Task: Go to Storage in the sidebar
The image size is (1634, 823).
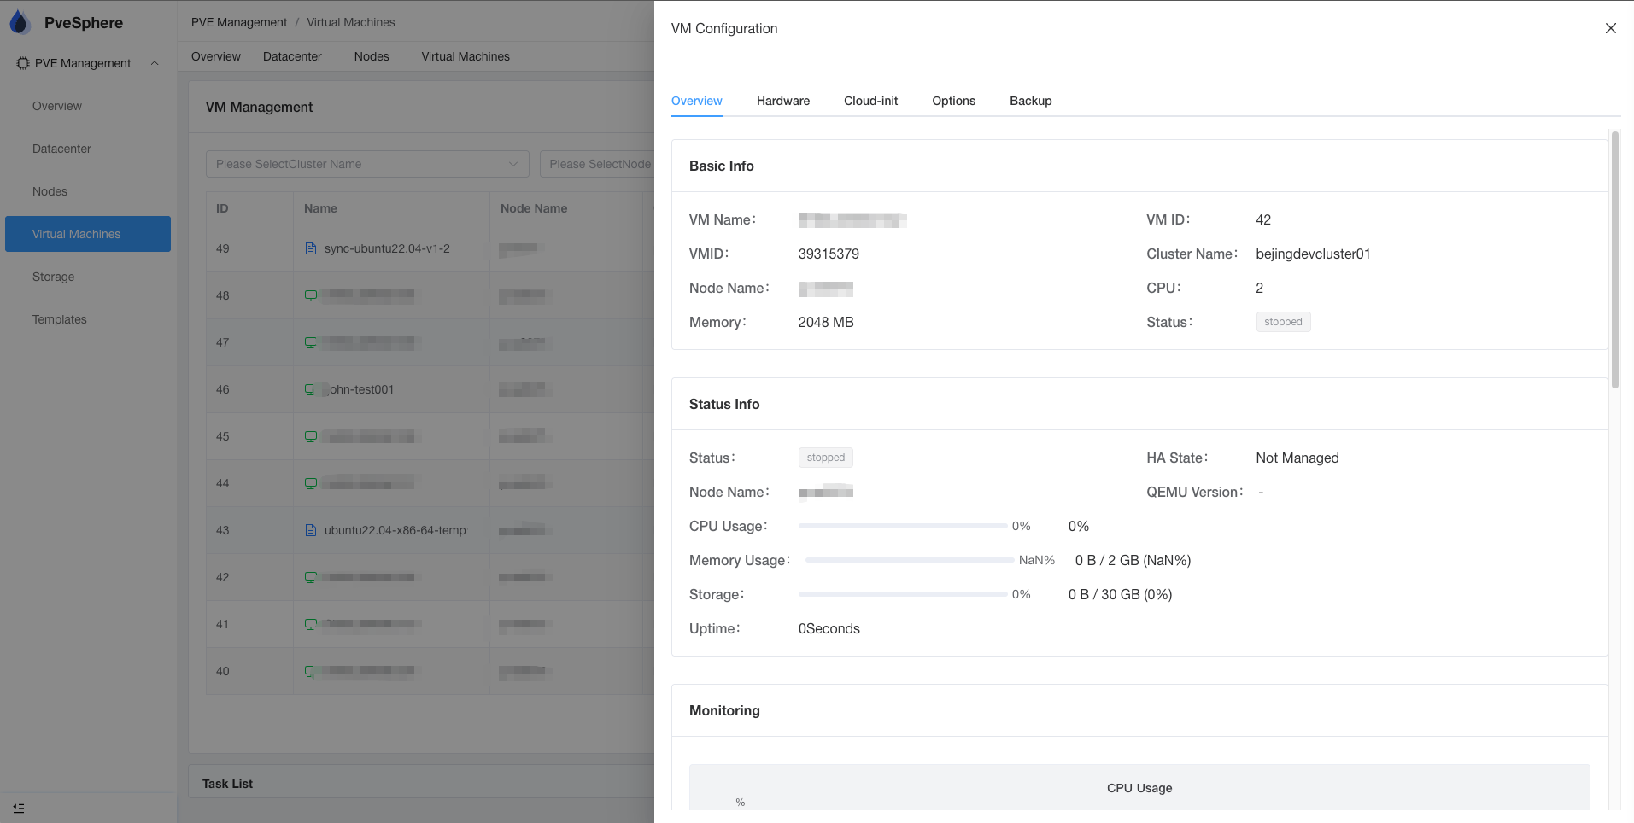Action: point(53,277)
